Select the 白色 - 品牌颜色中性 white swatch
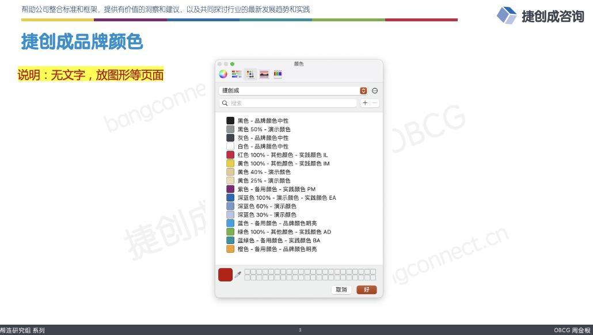Viewport: 593px width, 335px height. pos(230,146)
